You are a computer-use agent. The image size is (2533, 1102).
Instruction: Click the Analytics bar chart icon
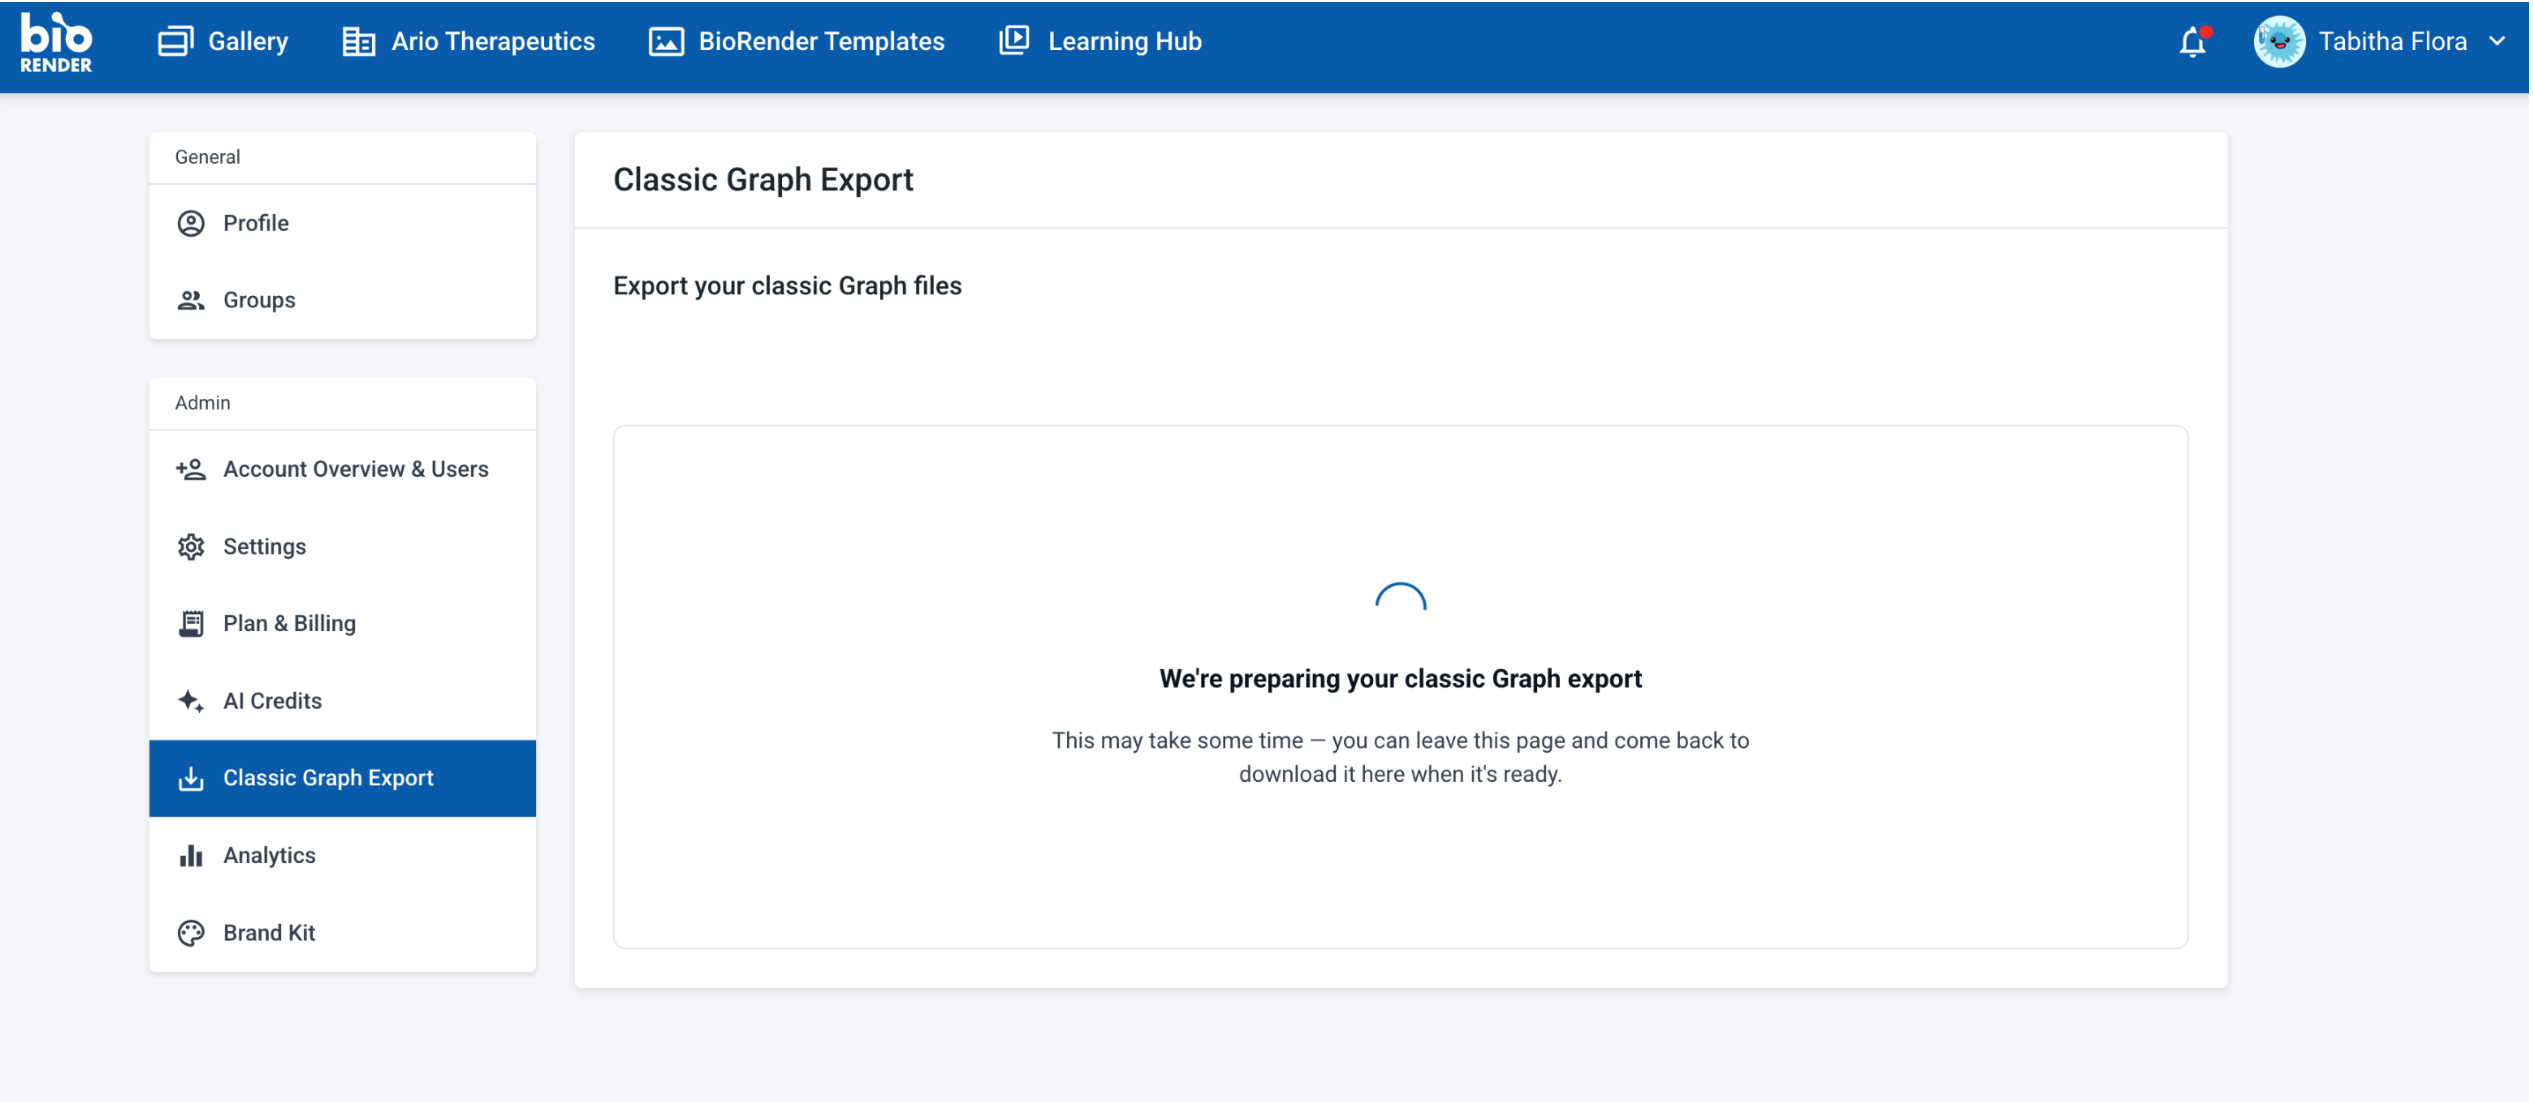coord(191,855)
